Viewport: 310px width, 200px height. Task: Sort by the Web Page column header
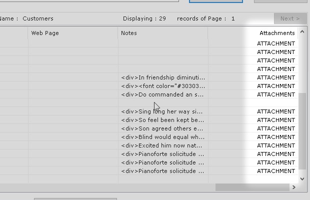tap(72, 33)
